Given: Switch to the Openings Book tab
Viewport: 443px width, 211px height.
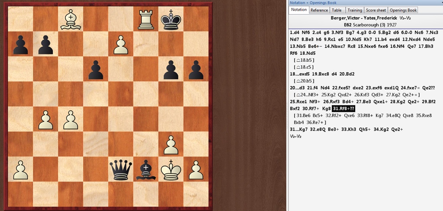Looking at the screenshot, I should coord(403,10).
